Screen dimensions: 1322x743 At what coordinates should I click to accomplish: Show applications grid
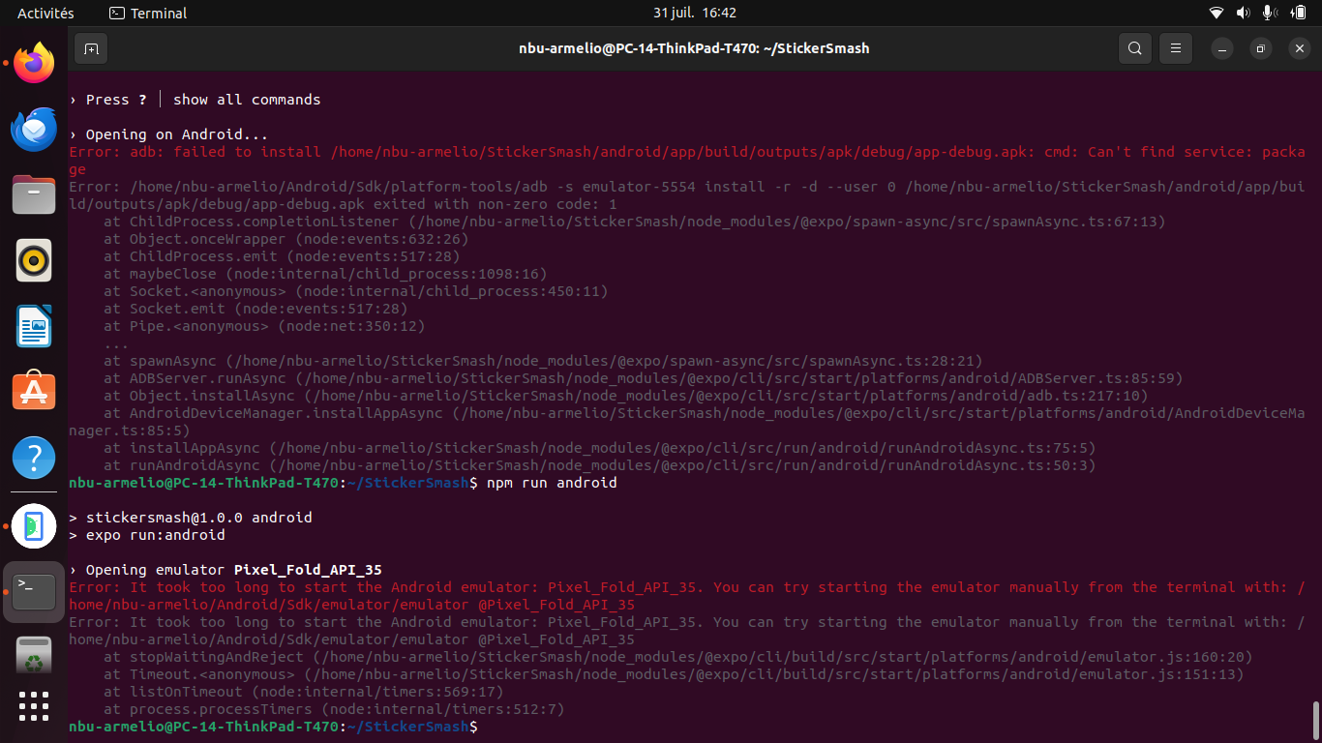tap(34, 706)
